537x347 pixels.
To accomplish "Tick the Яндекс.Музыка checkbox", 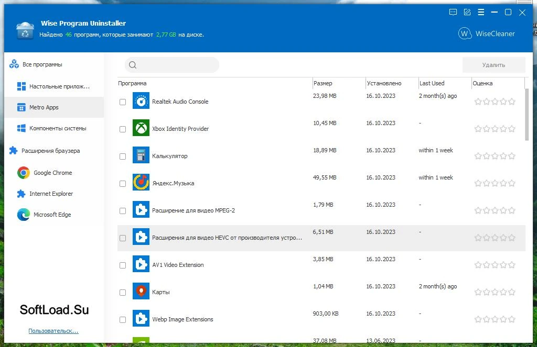I will click(123, 184).
